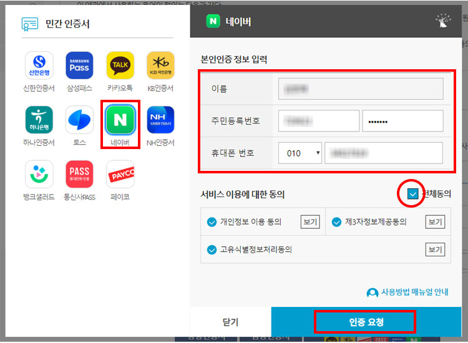Select the 신한인증서 certificate icon
468x343 pixels.
pos(39,65)
